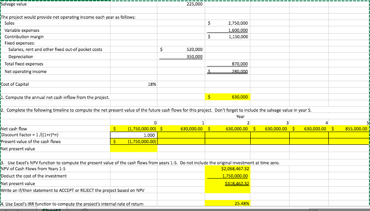Click the Variable expenses label
The image size is (370, 211).
22,31
